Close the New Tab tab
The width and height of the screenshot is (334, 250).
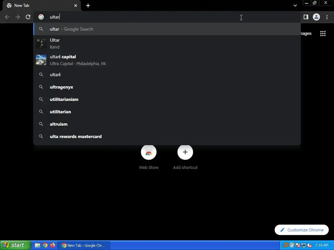point(76,6)
